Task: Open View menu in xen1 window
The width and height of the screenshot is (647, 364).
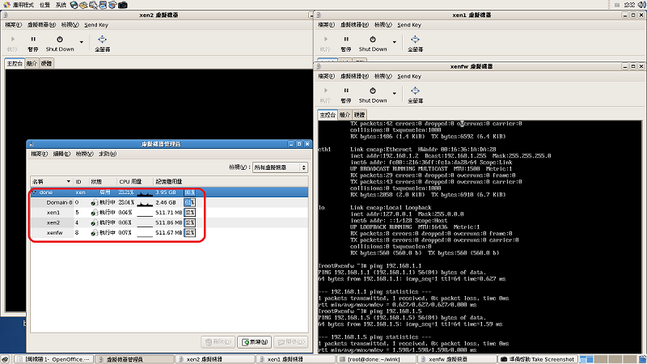Action: pos(383,25)
